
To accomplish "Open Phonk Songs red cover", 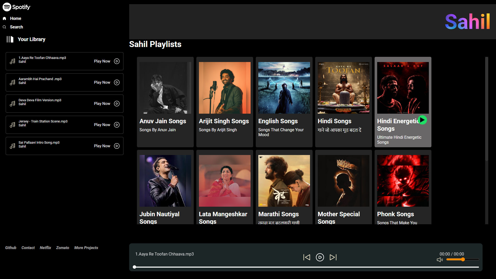I will 403,181.
